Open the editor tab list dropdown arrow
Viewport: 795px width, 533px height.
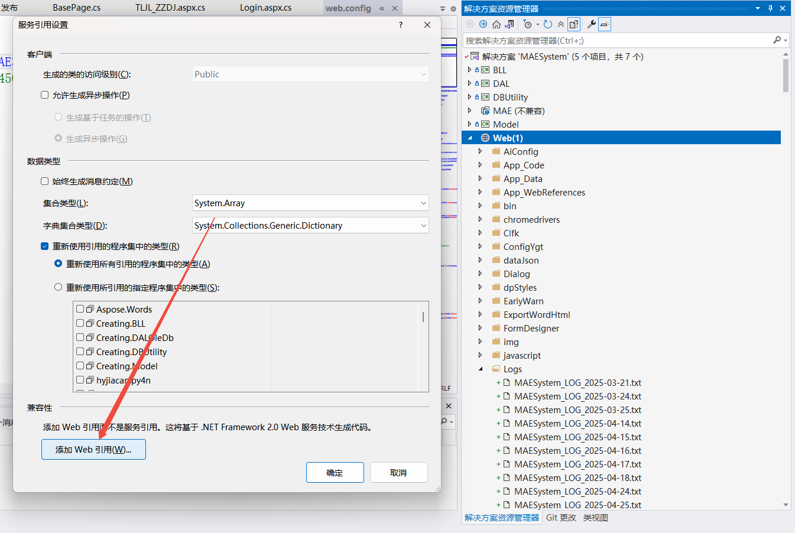point(443,9)
